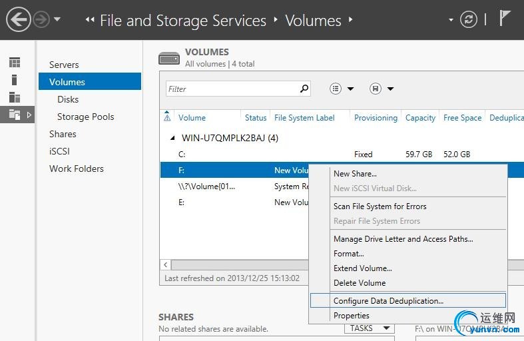Click the refresh icon in header

pos(469,19)
